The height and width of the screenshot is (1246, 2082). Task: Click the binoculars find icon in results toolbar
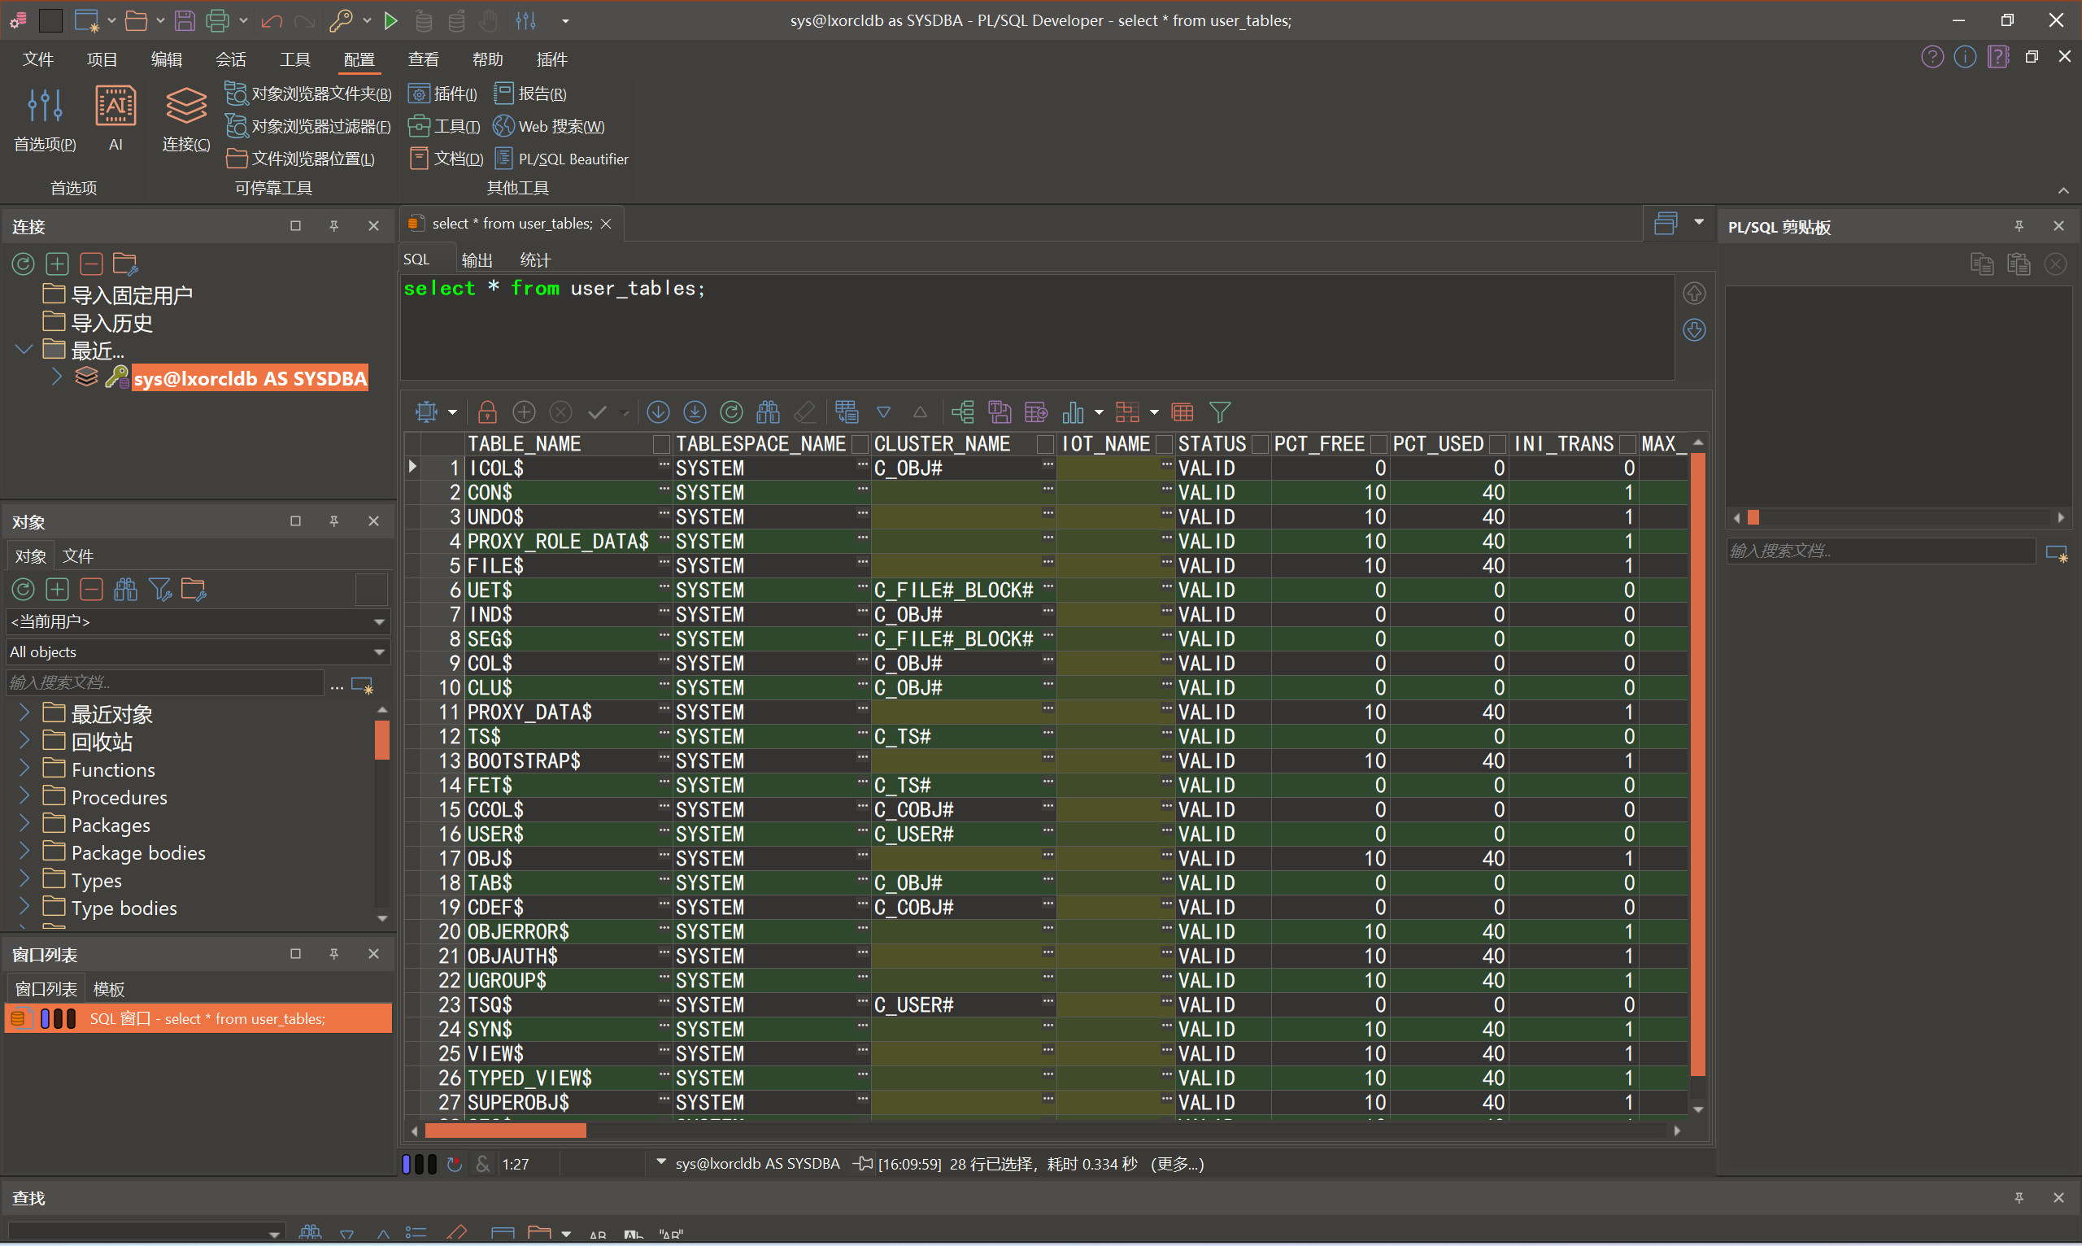(767, 412)
